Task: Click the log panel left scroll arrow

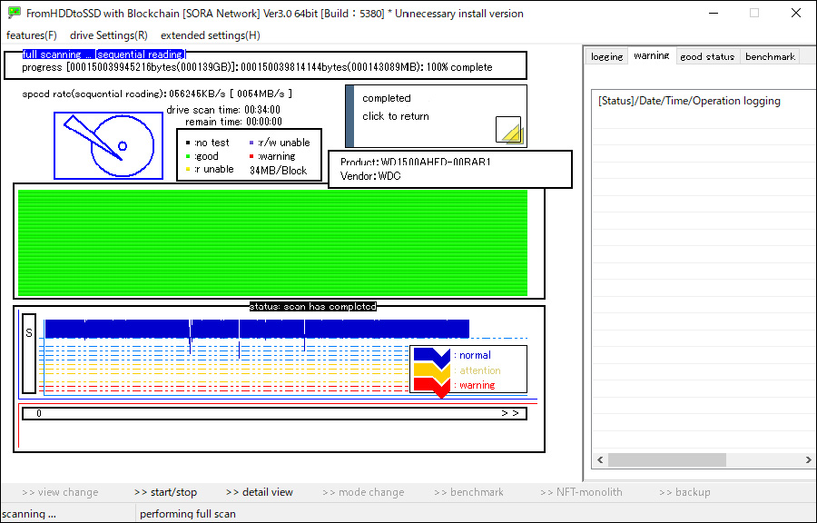Action: click(x=600, y=460)
